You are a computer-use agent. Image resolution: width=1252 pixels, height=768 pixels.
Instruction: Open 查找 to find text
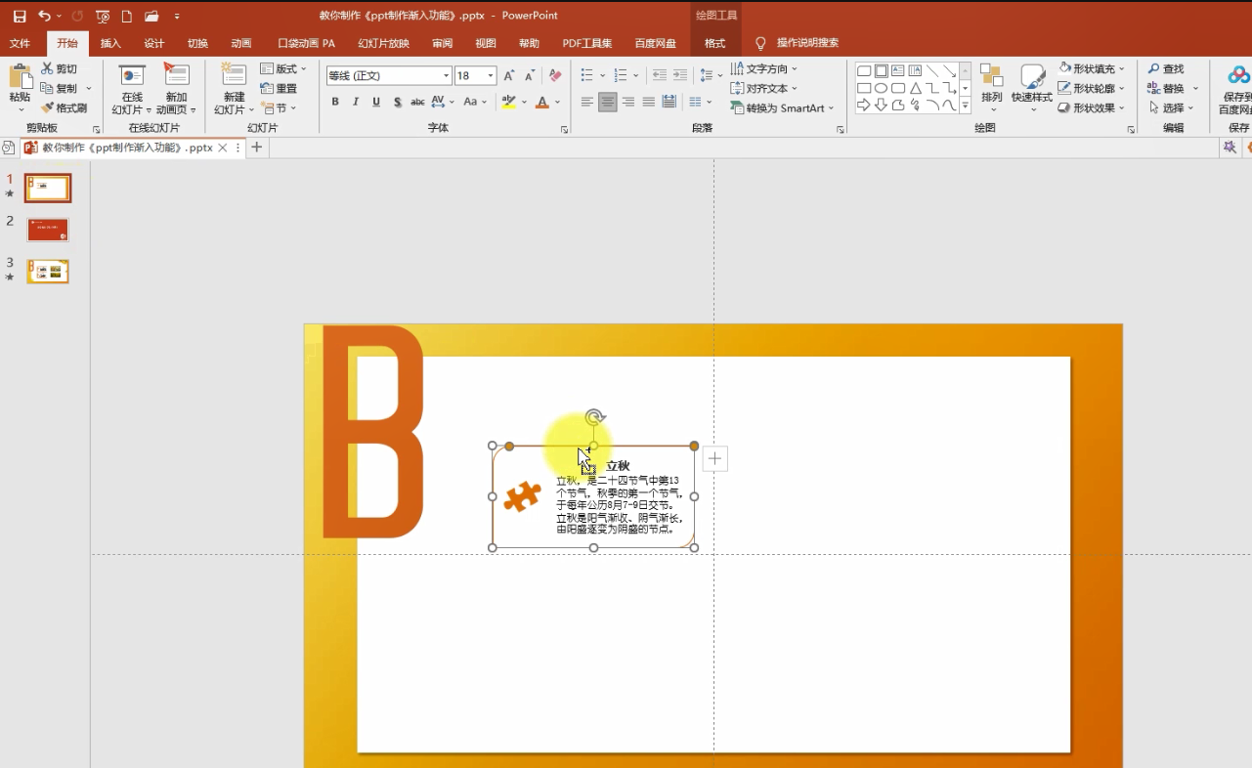(1166, 69)
